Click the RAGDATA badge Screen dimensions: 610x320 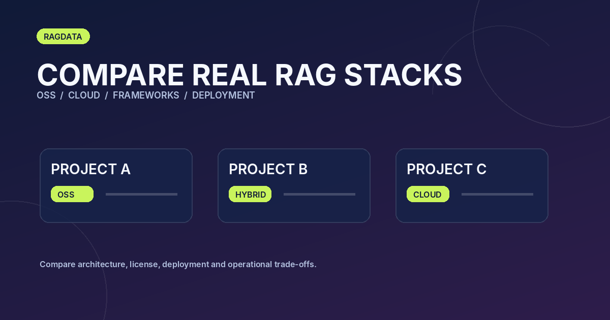[63, 37]
